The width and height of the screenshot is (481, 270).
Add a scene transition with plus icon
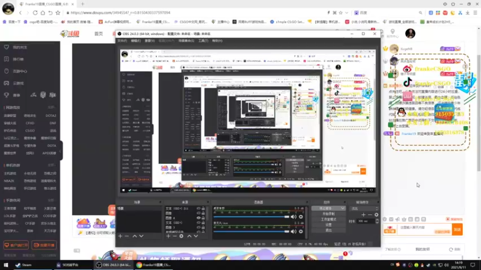tap(364, 215)
